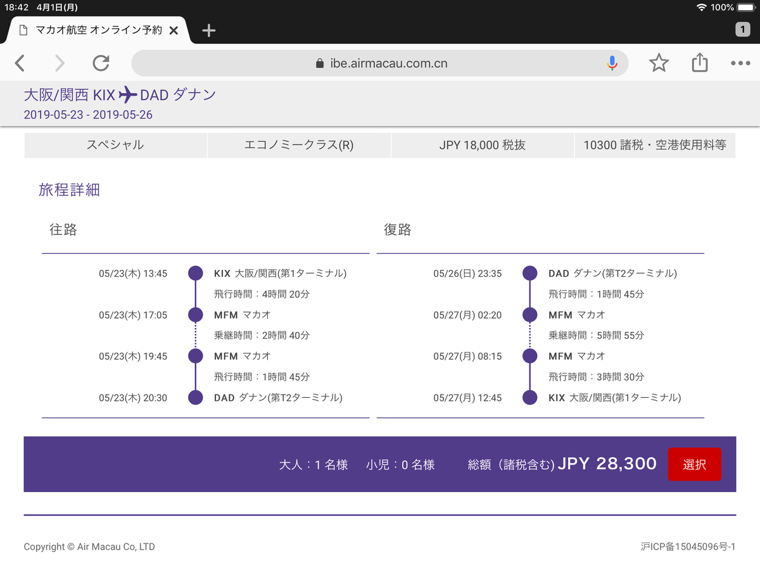Click return MFM マカオ at 08:15

pos(577,356)
